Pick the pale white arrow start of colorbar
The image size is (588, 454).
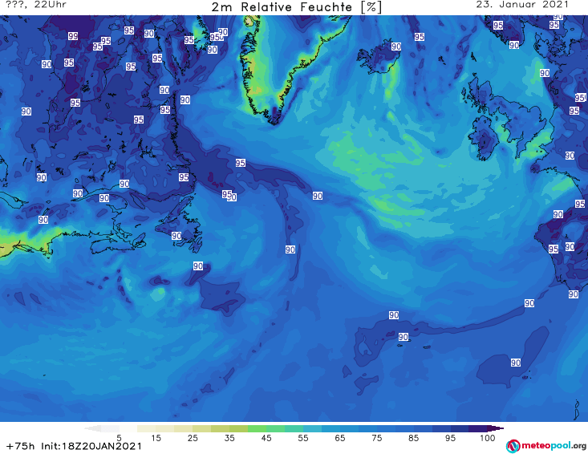point(92,428)
